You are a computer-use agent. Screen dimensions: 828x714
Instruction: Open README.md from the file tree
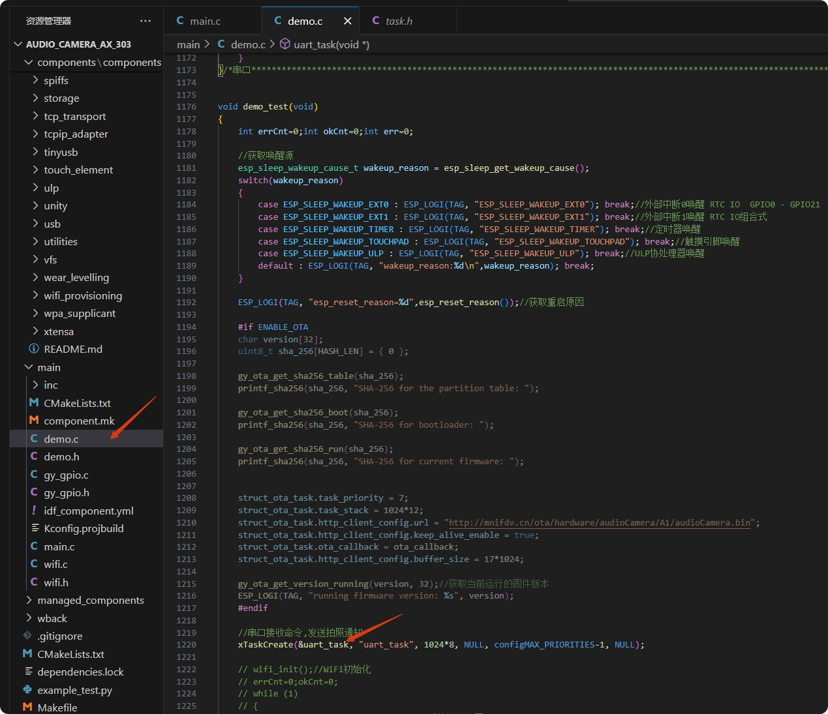(x=72, y=349)
